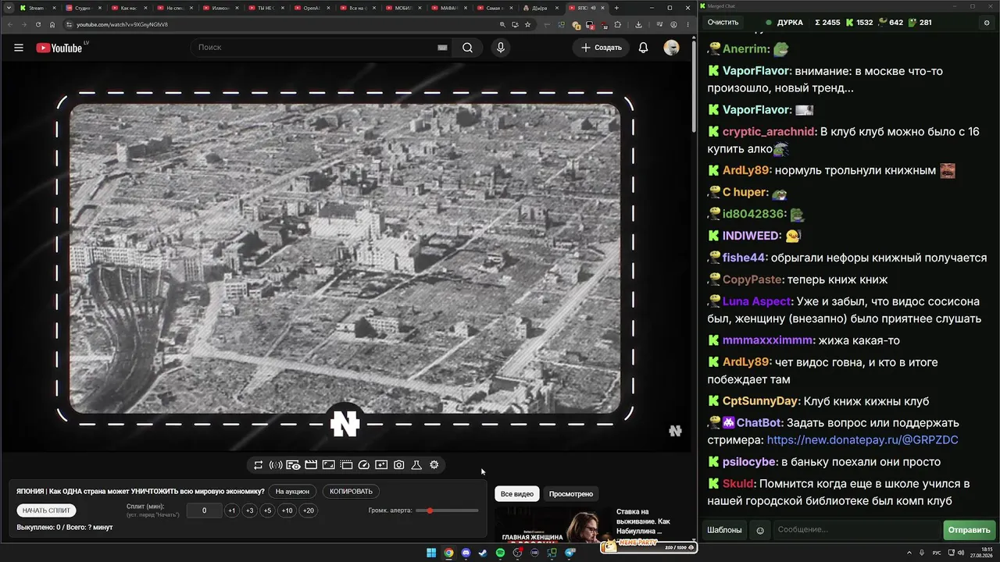The height and width of the screenshot is (562, 1000).
Task: Click username cryptic_arachnid in chat
Action: tap(769, 132)
